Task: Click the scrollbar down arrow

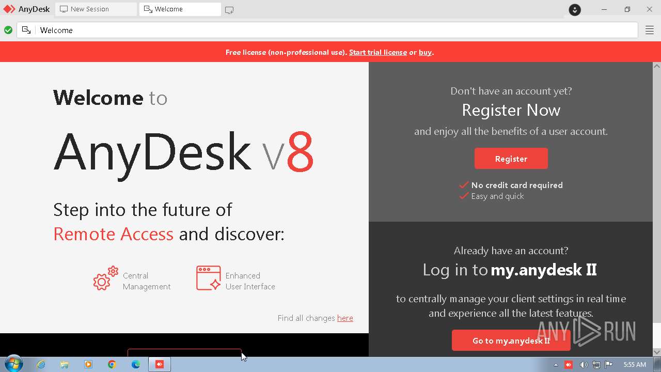Action: tap(657, 352)
